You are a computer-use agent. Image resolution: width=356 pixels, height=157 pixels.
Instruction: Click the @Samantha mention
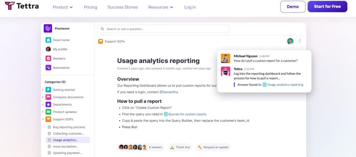(x=169, y=92)
